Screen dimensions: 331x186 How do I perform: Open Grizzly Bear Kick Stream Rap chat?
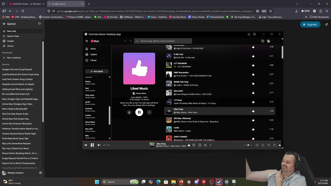click(16, 119)
